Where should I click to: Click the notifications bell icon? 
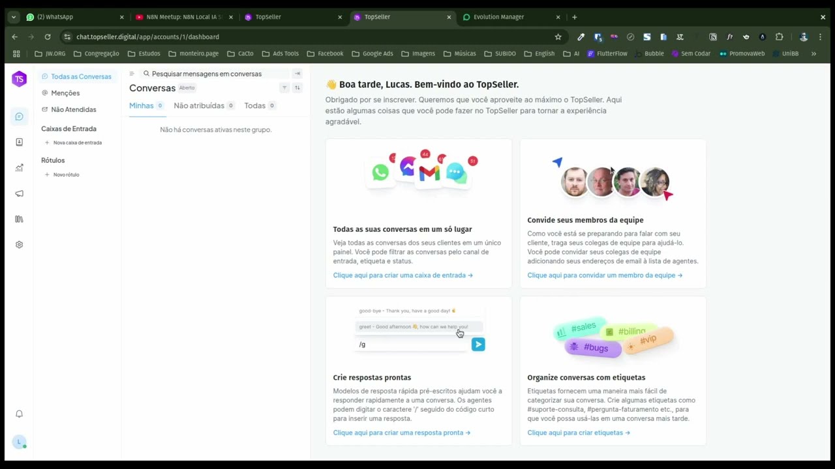(19, 414)
